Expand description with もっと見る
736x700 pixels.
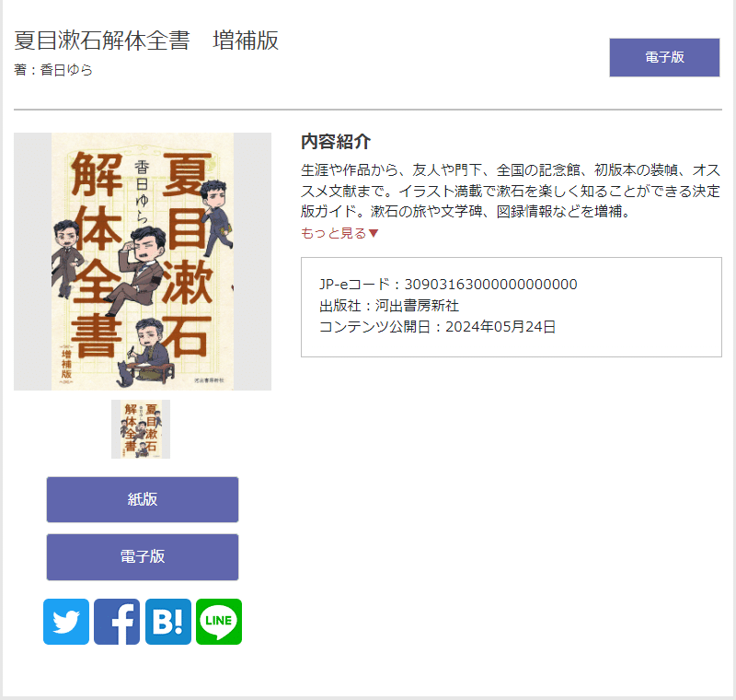339,233
